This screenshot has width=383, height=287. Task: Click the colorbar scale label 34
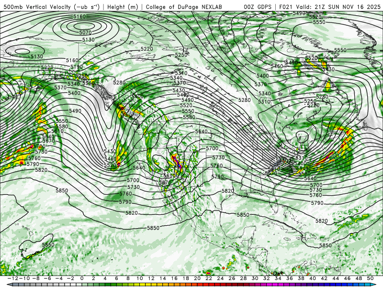(x=278, y=278)
